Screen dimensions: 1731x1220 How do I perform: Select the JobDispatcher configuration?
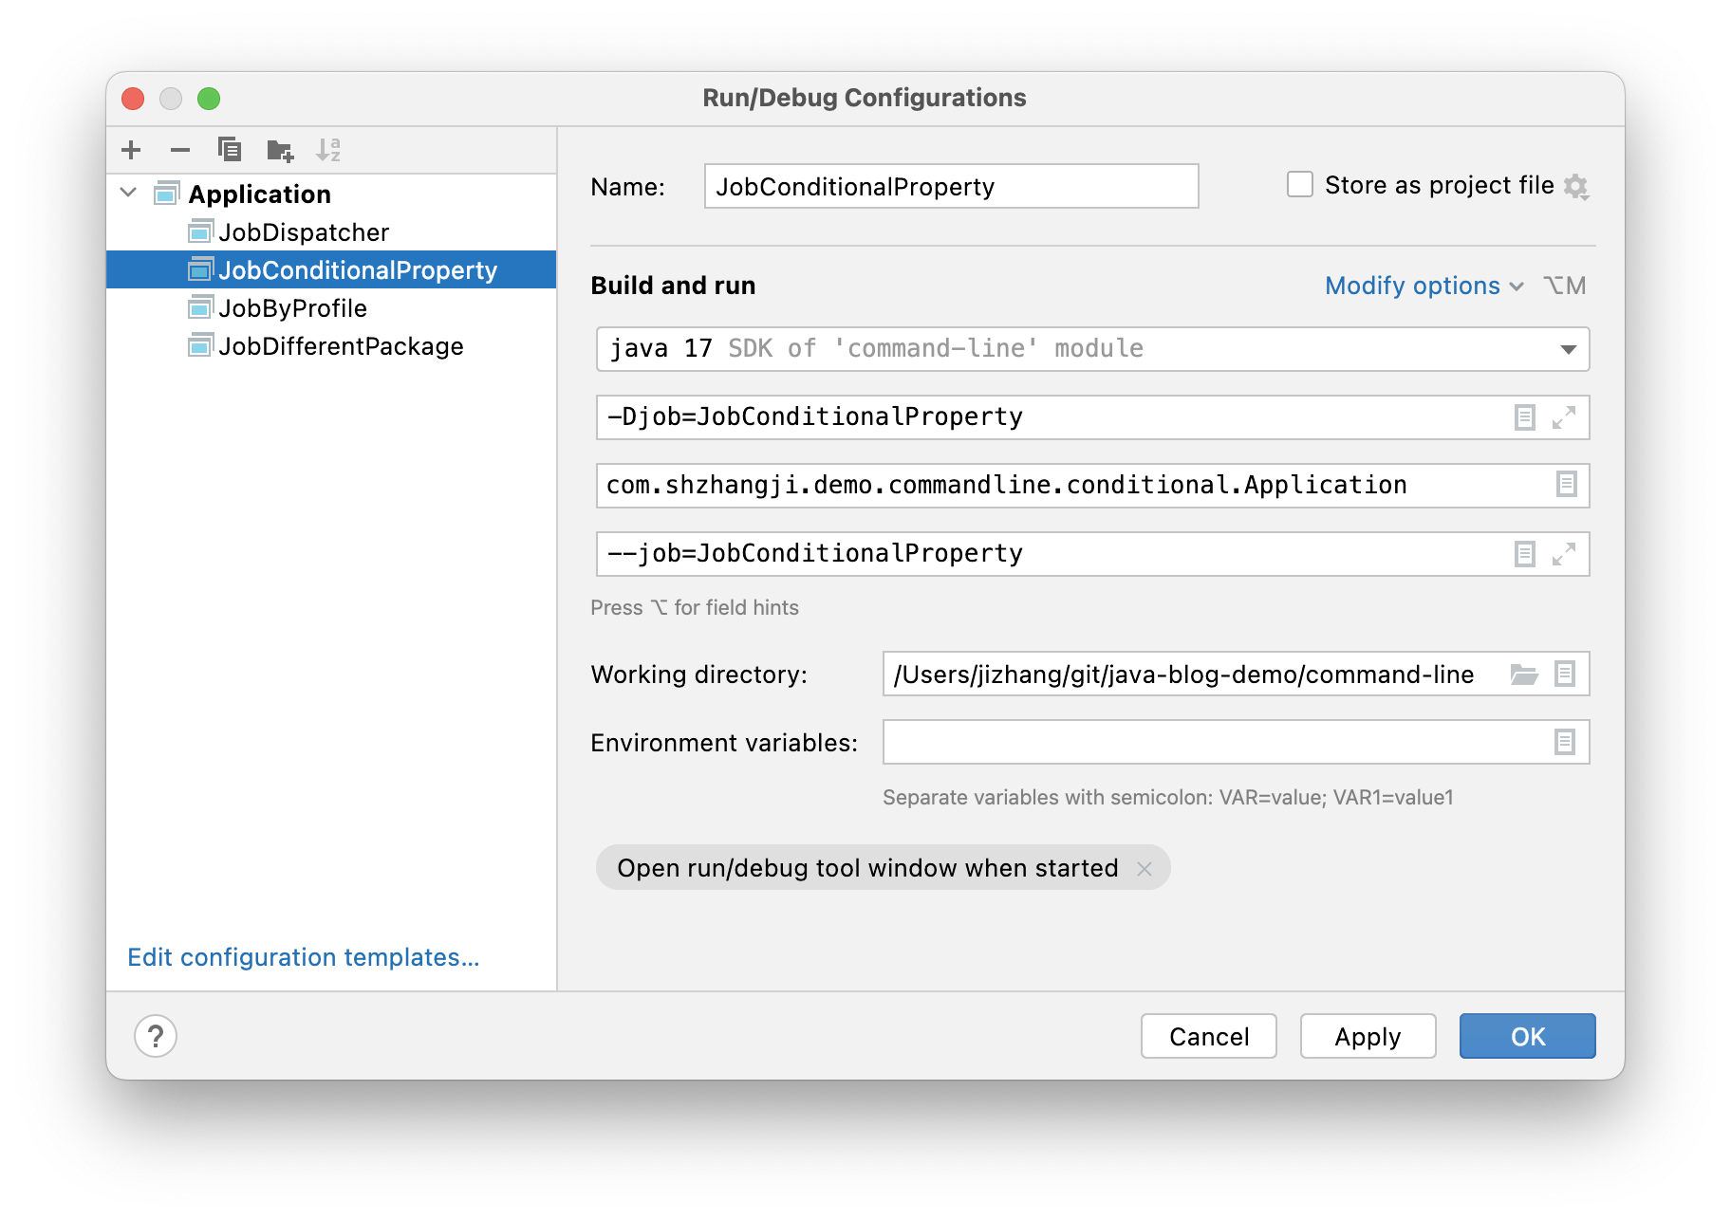(x=304, y=232)
